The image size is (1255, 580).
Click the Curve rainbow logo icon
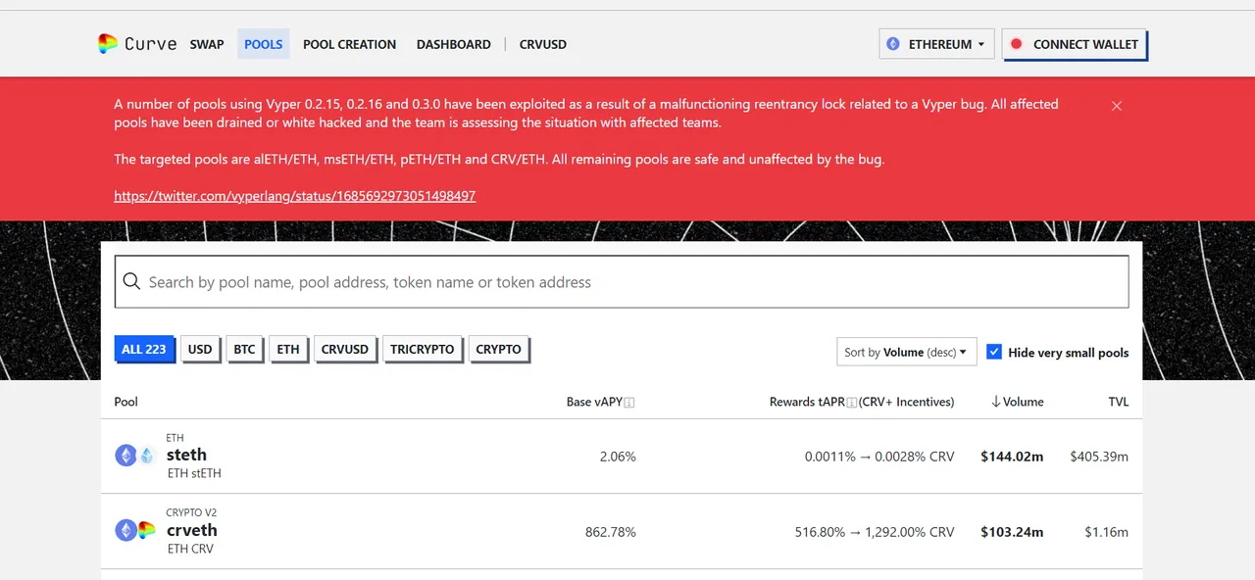(x=108, y=44)
